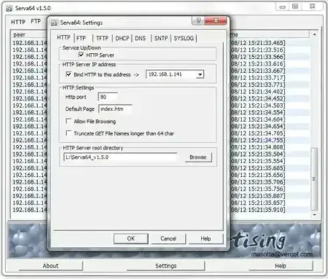Click Cancel in the Settings dialog

168,239
